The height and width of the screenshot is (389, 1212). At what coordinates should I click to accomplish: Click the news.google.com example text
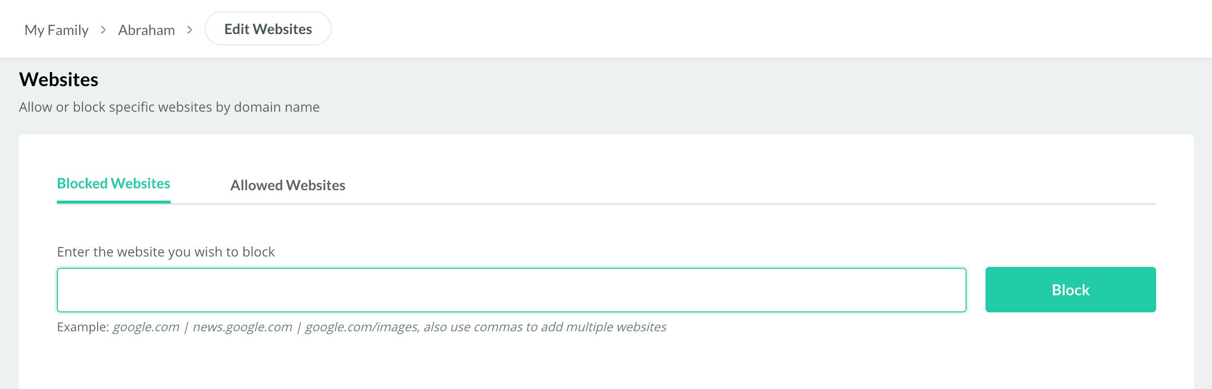point(242,327)
